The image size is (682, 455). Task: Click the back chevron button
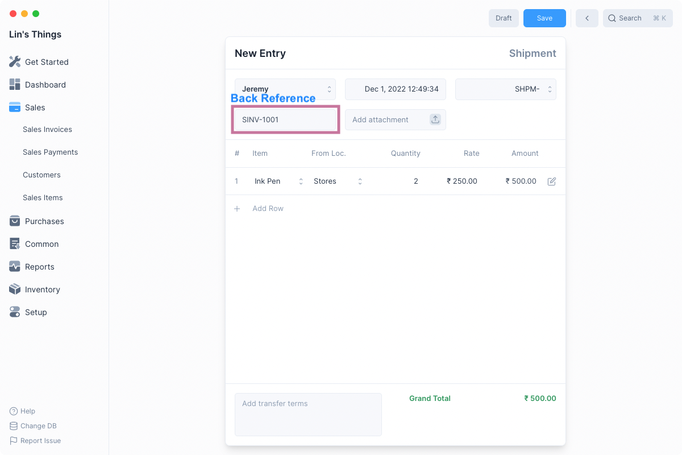pos(587,18)
